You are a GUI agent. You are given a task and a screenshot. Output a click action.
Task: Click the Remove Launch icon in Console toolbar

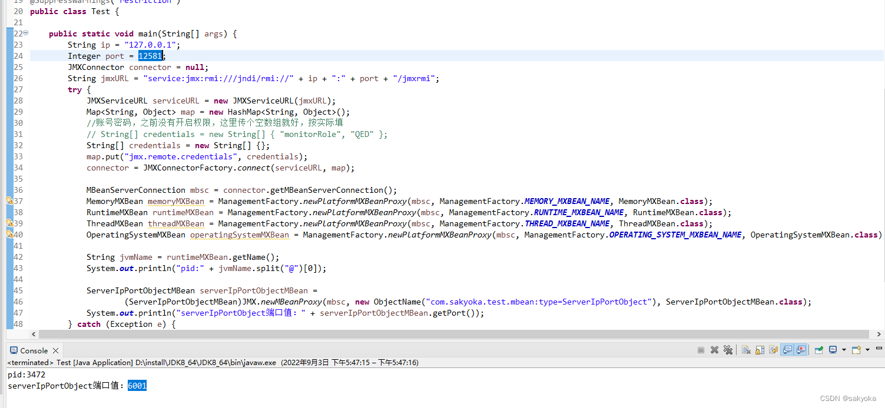click(714, 349)
